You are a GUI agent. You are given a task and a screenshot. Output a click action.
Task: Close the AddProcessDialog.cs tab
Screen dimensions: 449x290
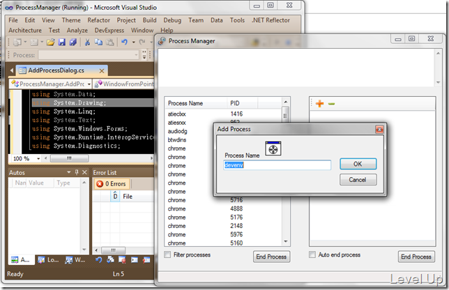(102, 70)
